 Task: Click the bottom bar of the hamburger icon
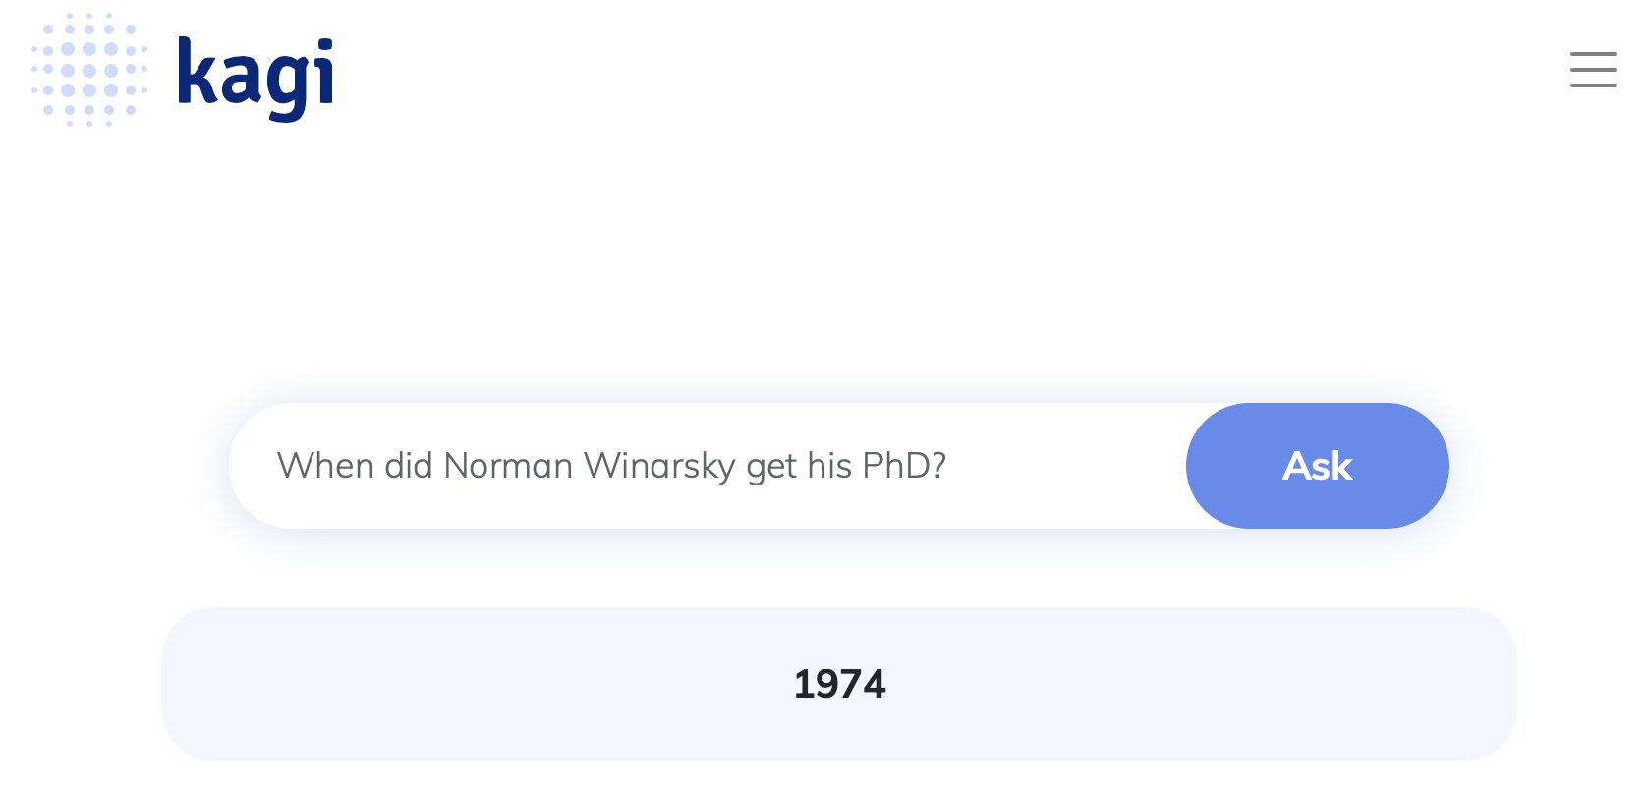[1593, 86]
